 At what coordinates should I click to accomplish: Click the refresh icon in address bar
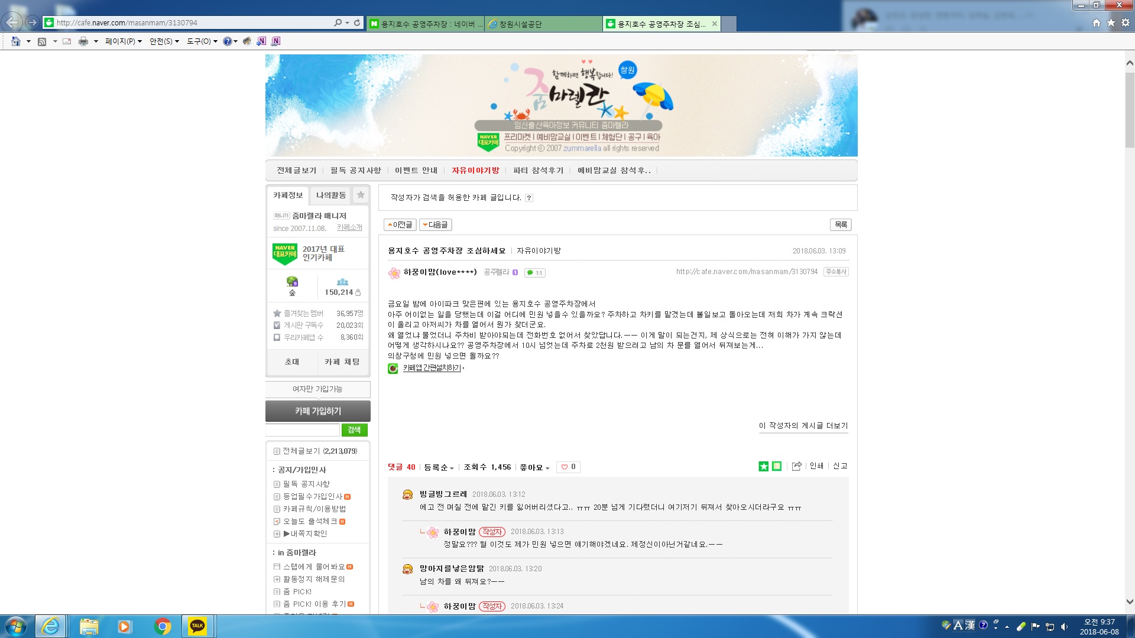click(357, 23)
